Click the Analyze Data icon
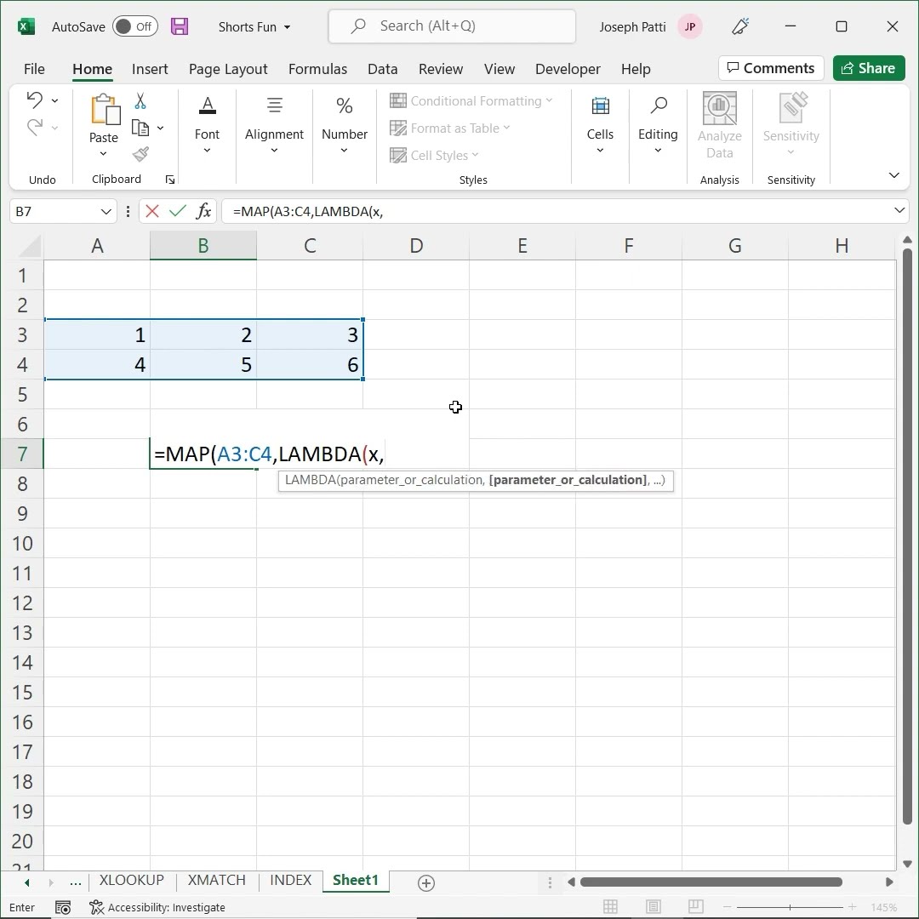This screenshot has width=919, height=919. (719, 108)
